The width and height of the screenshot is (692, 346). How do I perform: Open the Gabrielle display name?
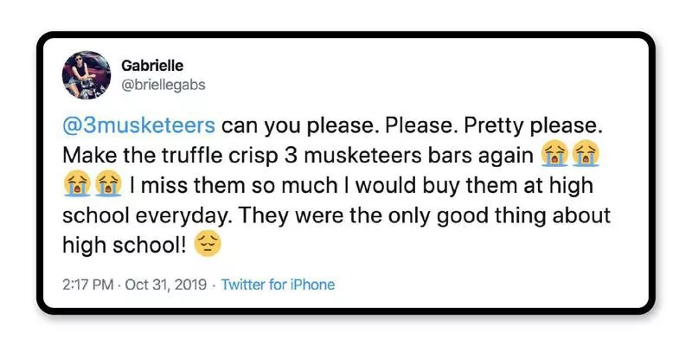[153, 67]
